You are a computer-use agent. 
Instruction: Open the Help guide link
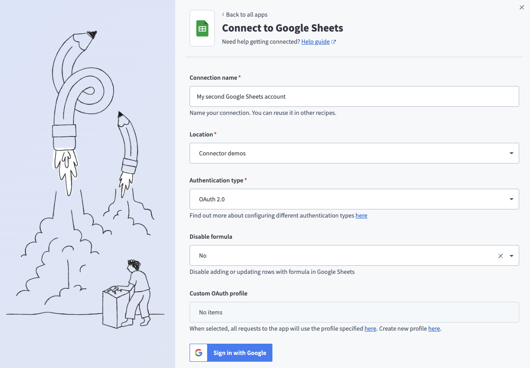click(x=315, y=41)
